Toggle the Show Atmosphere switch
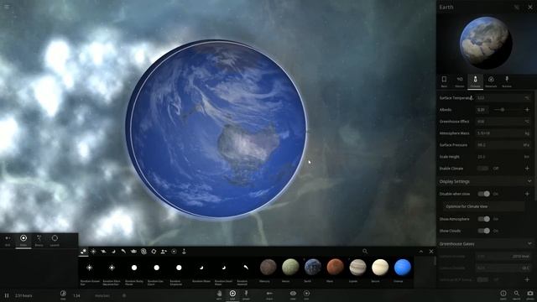The height and width of the screenshot is (302, 537). [x=484, y=219]
